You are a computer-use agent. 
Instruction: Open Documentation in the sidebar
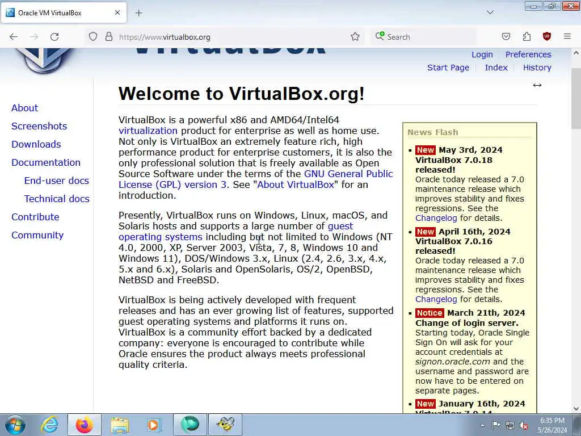tap(45, 162)
